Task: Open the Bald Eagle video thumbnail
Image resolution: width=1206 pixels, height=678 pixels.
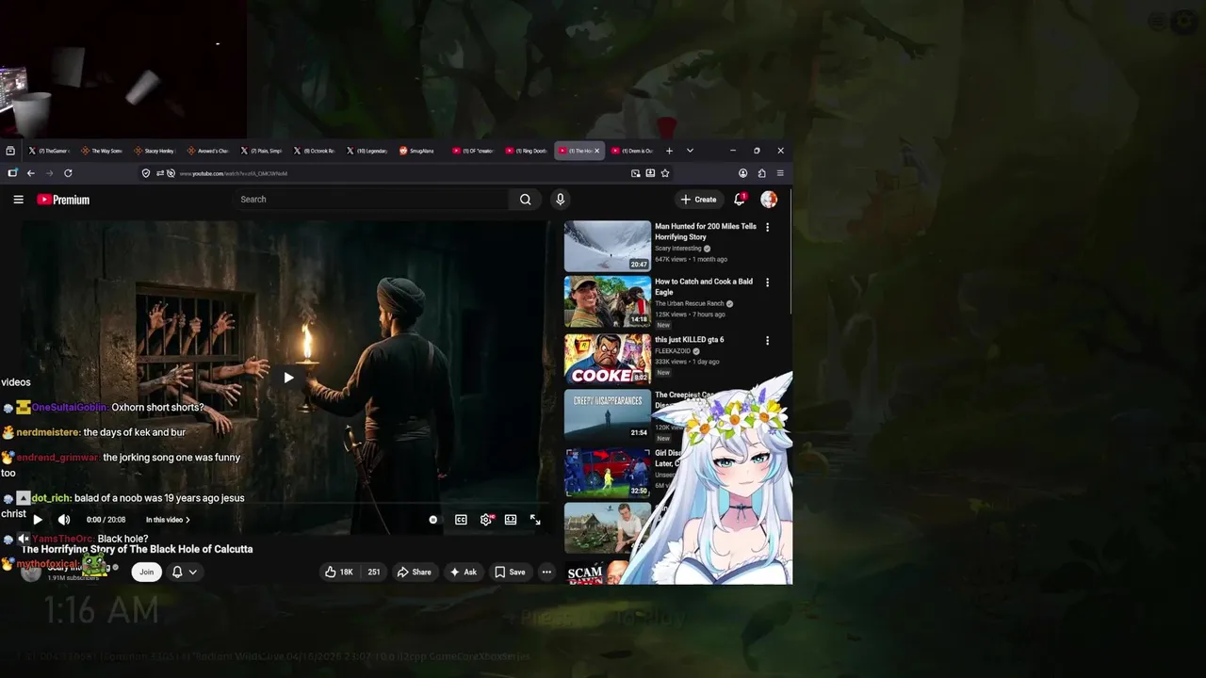Action: tap(608, 301)
